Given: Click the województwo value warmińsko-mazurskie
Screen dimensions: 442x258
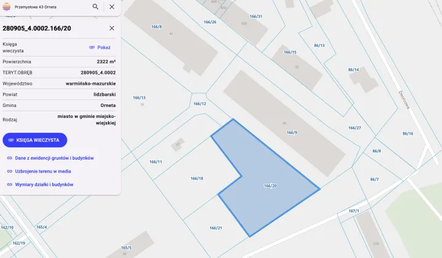Looking at the screenshot, I should tap(91, 84).
